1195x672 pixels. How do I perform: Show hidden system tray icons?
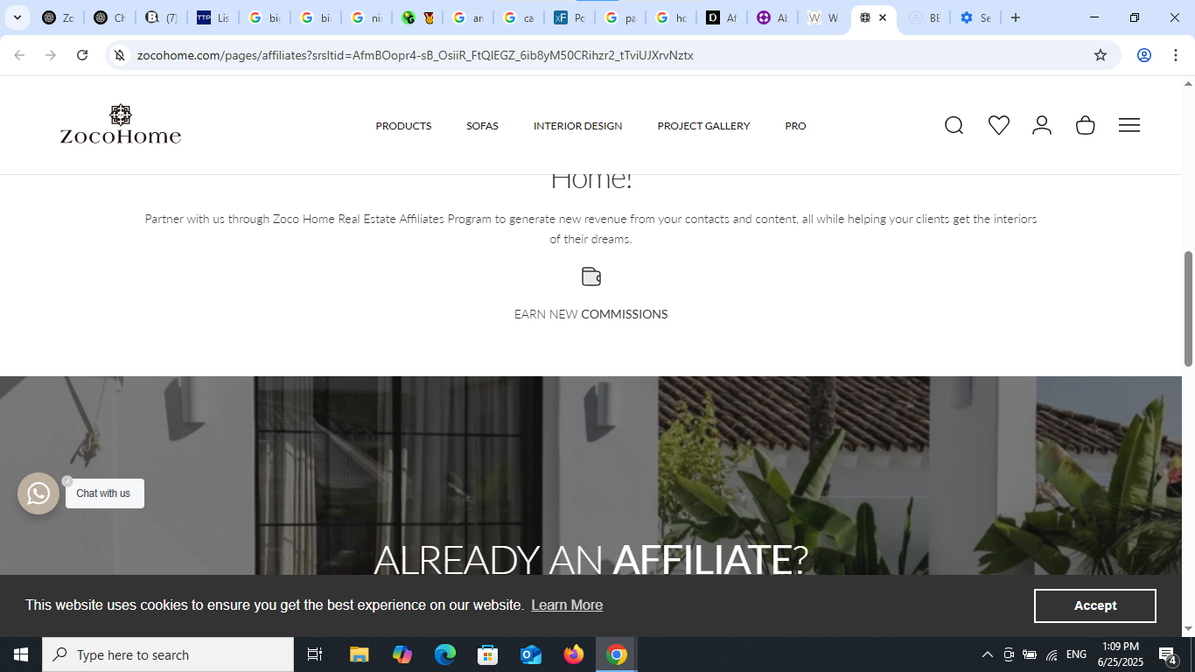[x=987, y=654]
